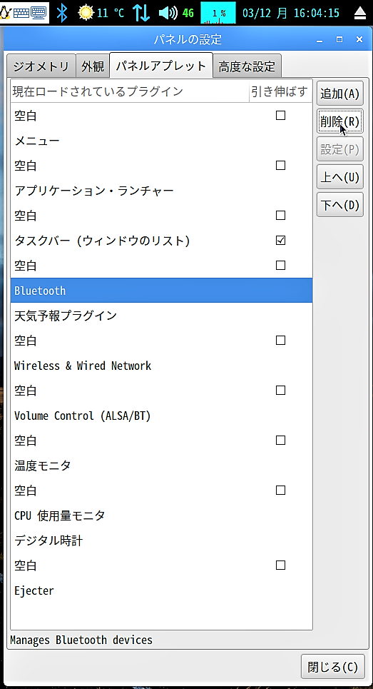Click the speaker volume icon
Viewport: 373px width, 689px height.
point(168,13)
